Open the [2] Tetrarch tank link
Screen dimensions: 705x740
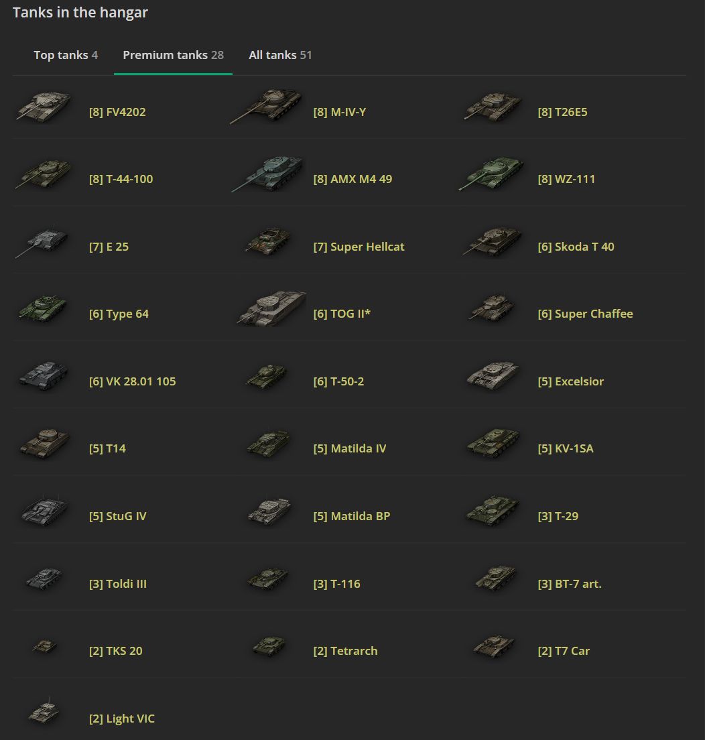coord(345,651)
